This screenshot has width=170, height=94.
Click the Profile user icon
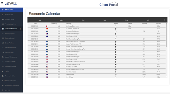click(x=3, y=71)
